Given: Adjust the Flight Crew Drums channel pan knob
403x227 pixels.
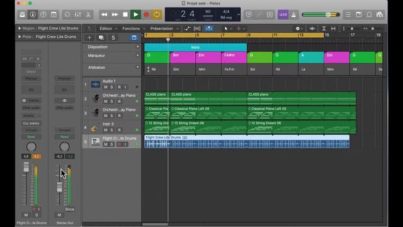Looking at the screenshot, I should click(31, 147).
